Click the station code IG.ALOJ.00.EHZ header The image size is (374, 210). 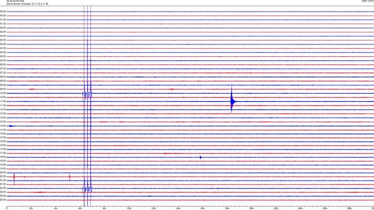click(x=15, y=1)
